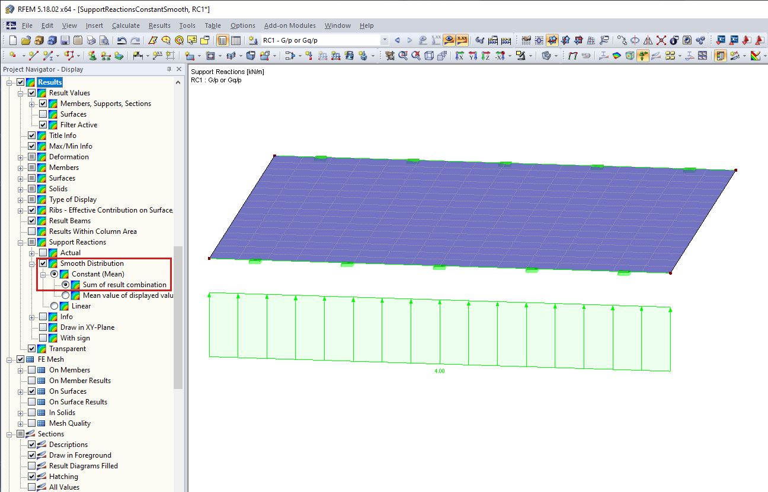Expand the Members results node
Image resolution: width=768 pixels, height=492 pixels.
coord(21,168)
